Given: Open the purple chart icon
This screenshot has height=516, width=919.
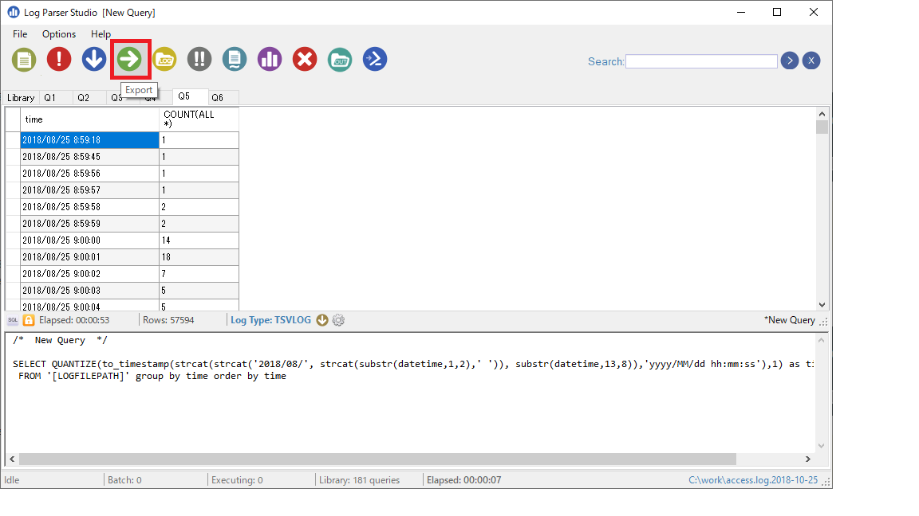Looking at the screenshot, I should click(x=270, y=59).
